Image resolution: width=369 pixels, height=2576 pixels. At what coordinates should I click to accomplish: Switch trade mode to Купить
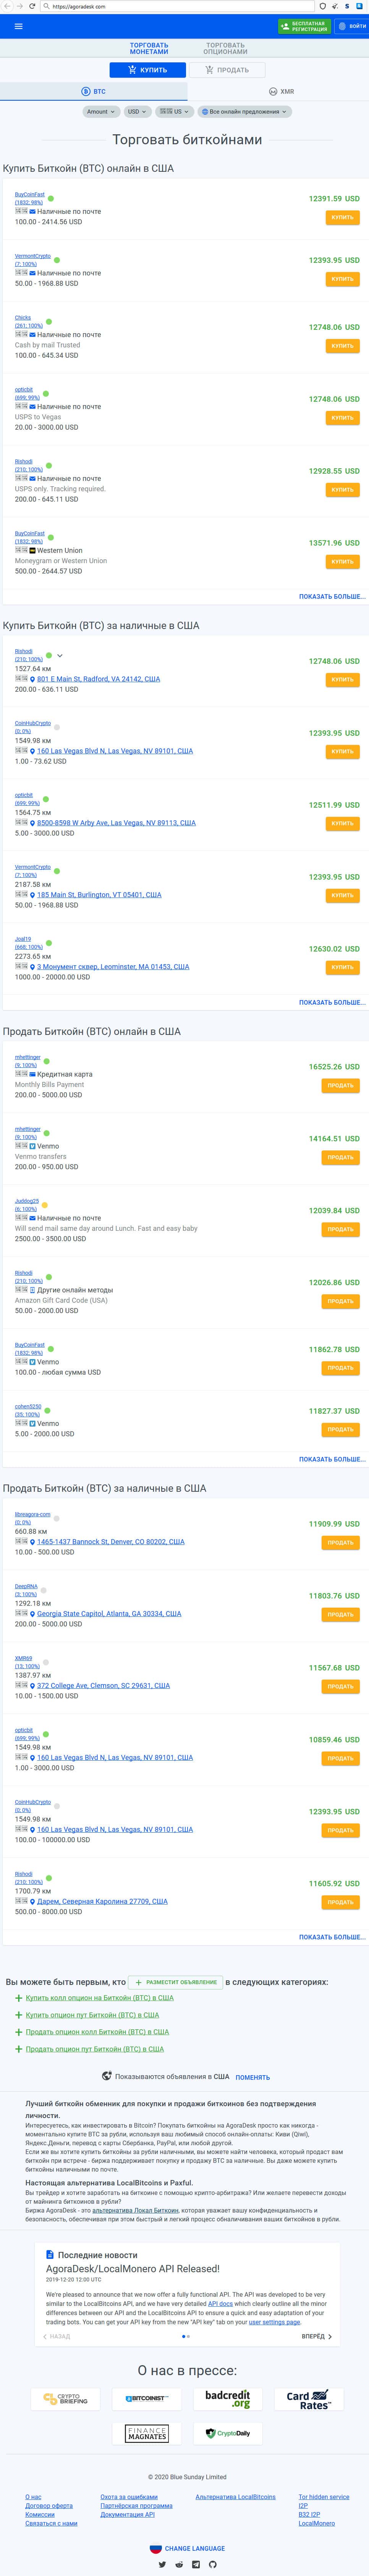[x=147, y=70]
